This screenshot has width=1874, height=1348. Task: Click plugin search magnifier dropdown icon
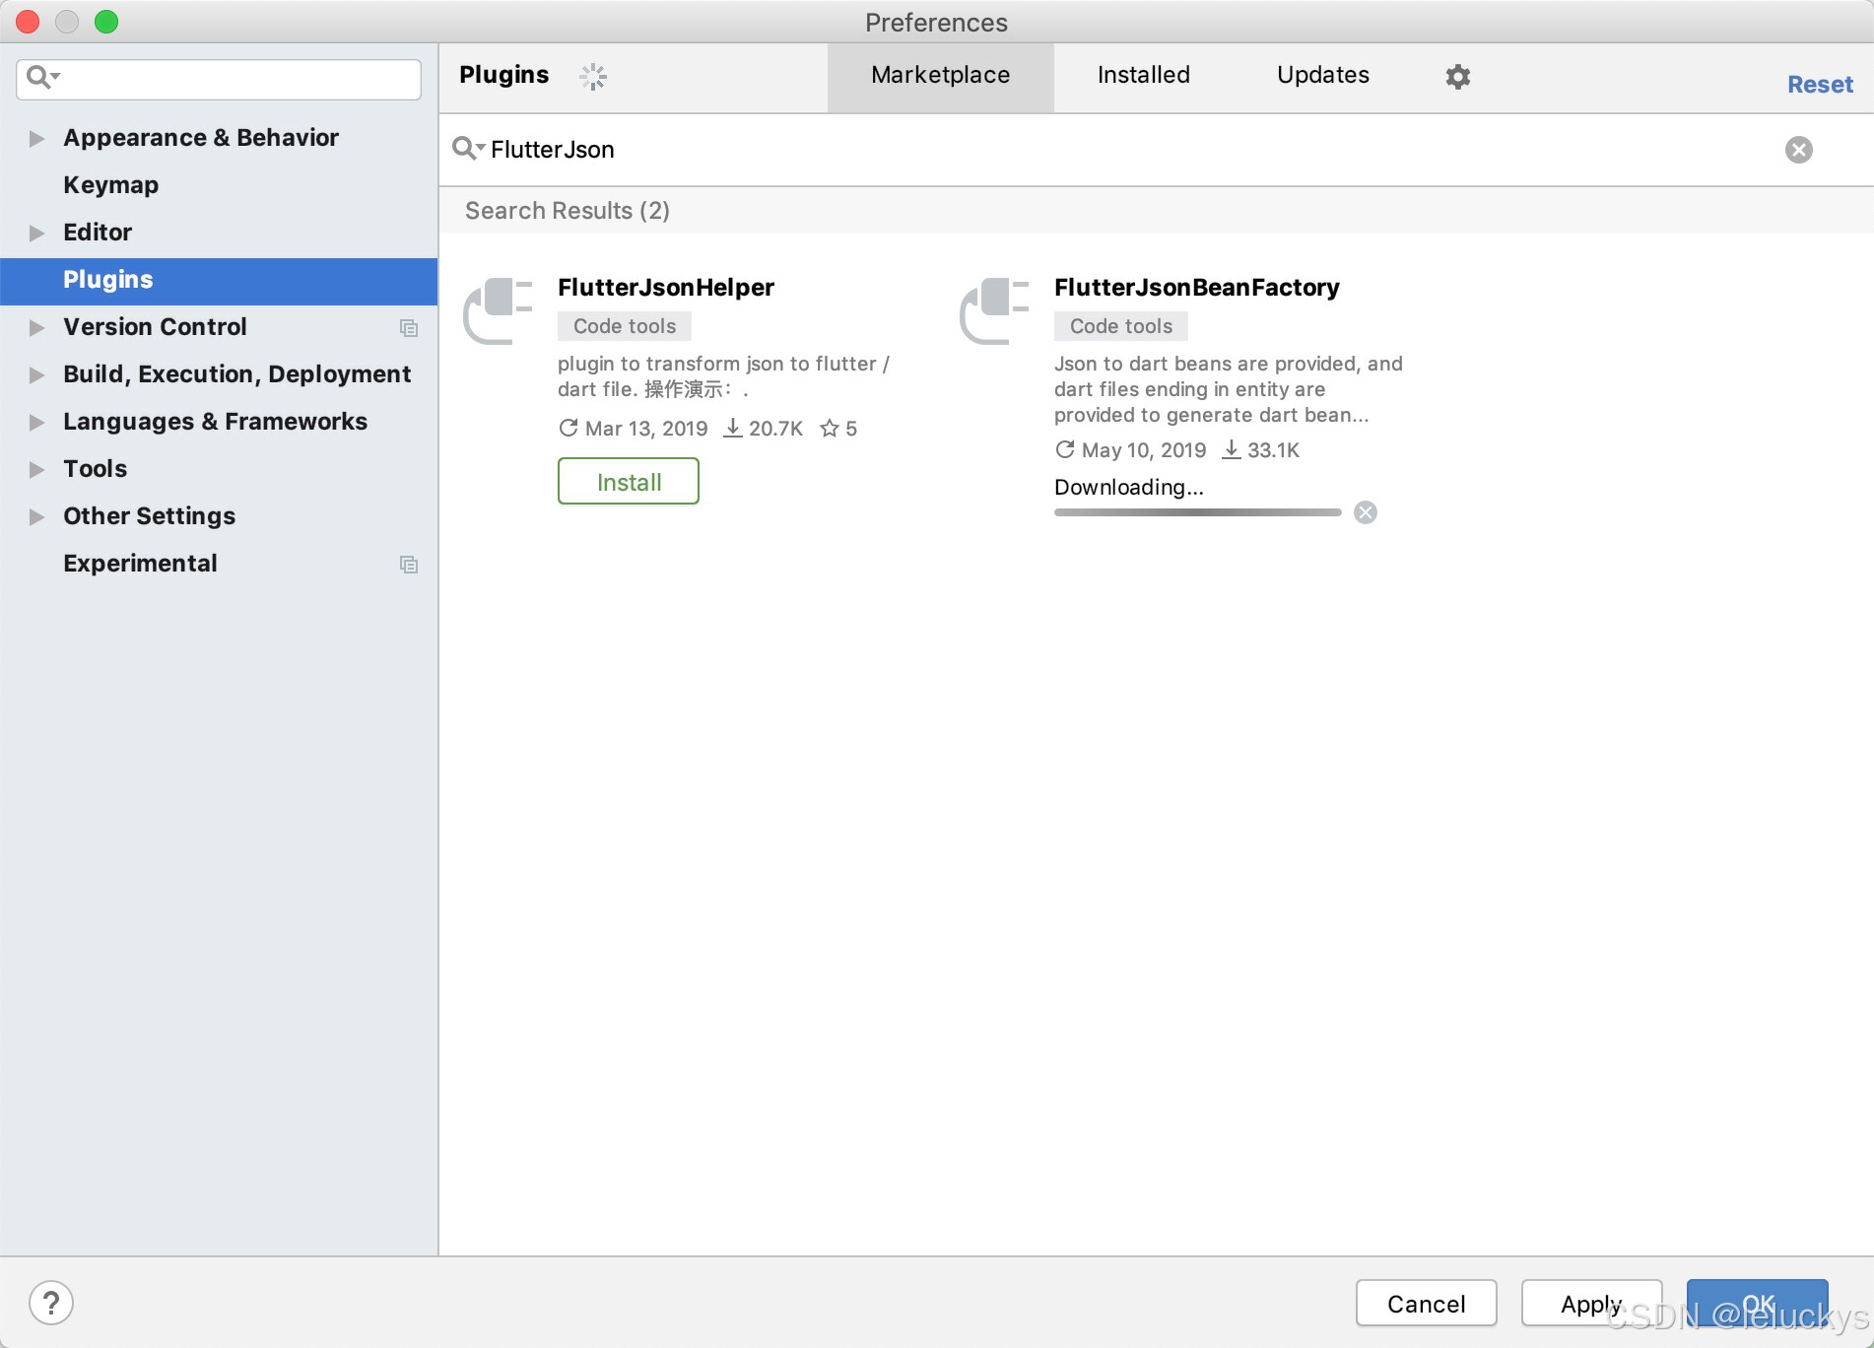(468, 149)
